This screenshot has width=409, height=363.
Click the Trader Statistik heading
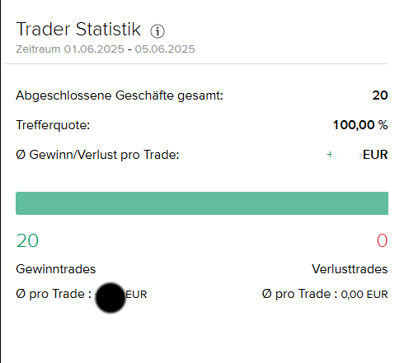[x=78, y=29]
